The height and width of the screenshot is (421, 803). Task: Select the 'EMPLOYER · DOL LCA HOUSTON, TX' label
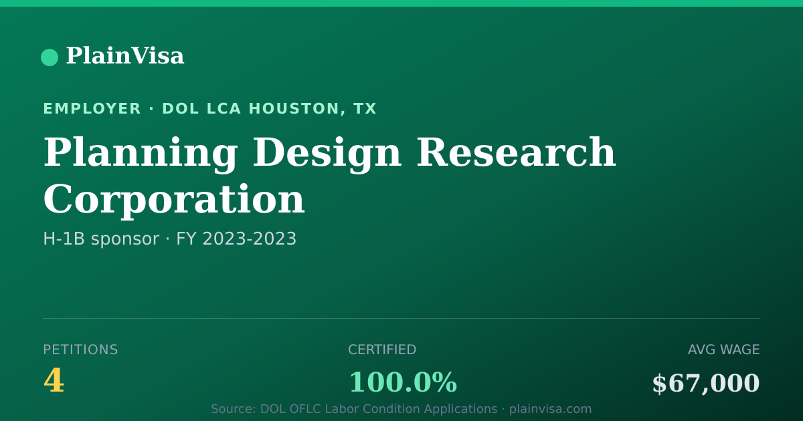(209, 109)
